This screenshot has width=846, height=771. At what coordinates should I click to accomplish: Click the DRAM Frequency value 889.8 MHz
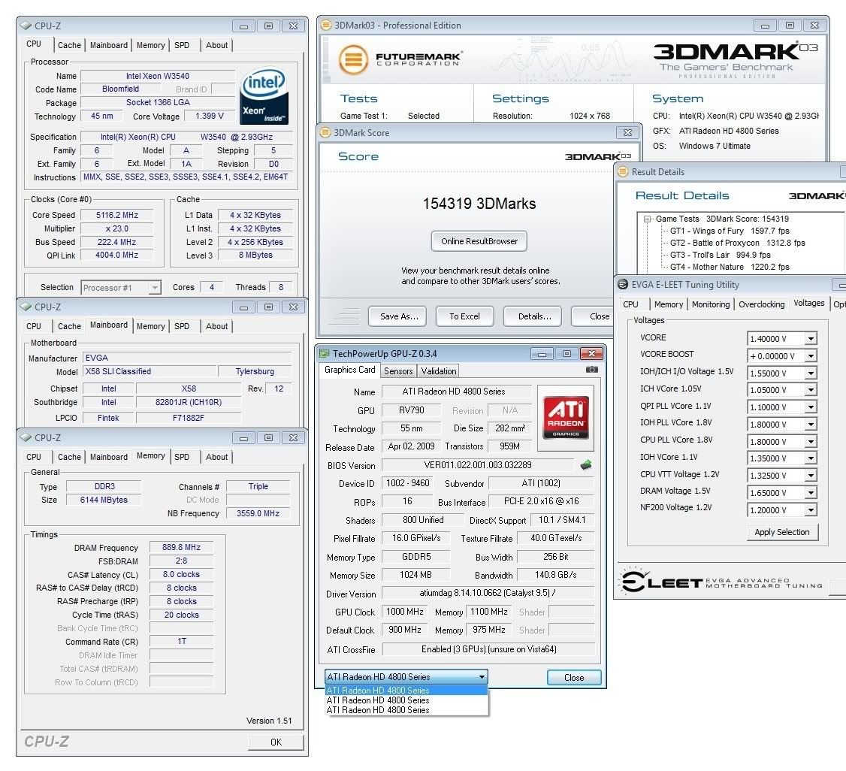click(181, 547)
